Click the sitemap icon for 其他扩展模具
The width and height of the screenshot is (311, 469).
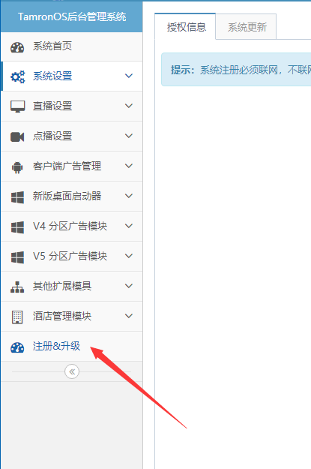(x=17, y=287)
